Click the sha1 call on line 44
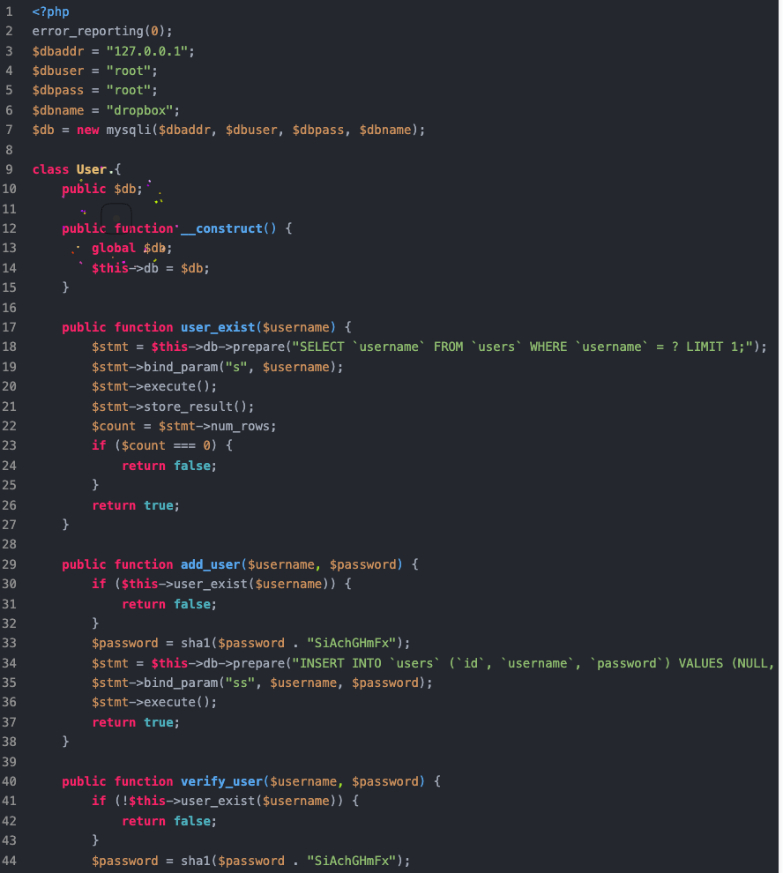The height and width of the screenshot is (873, 783). coord(292,861)
